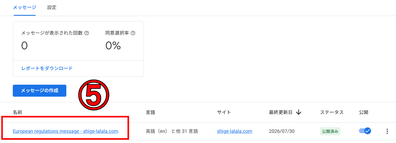The height and width of the screenshot is (143, 396).
Task: Click the 名前 column header
Action: click(17, 112)
